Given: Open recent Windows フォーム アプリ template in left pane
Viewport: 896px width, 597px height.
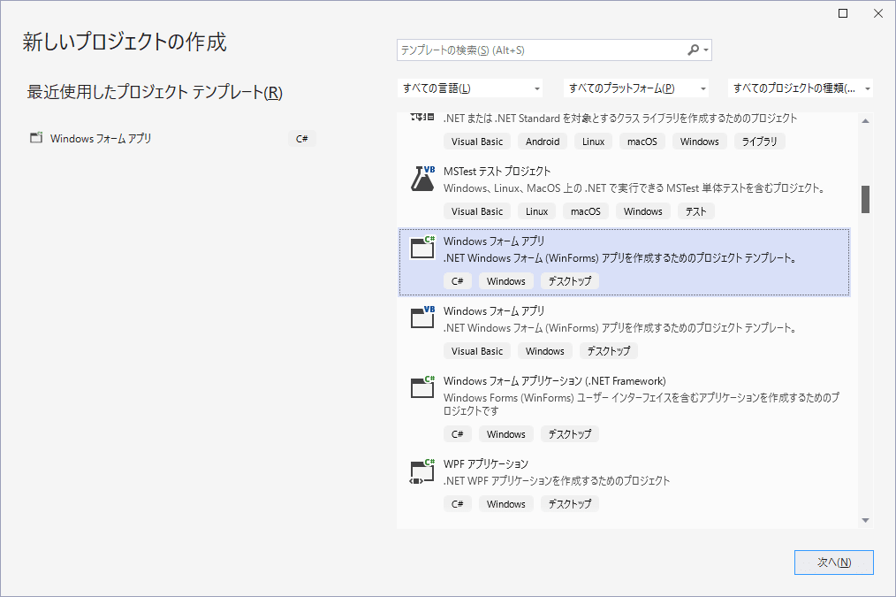Looking at the screenshot, I should point(171,138).
